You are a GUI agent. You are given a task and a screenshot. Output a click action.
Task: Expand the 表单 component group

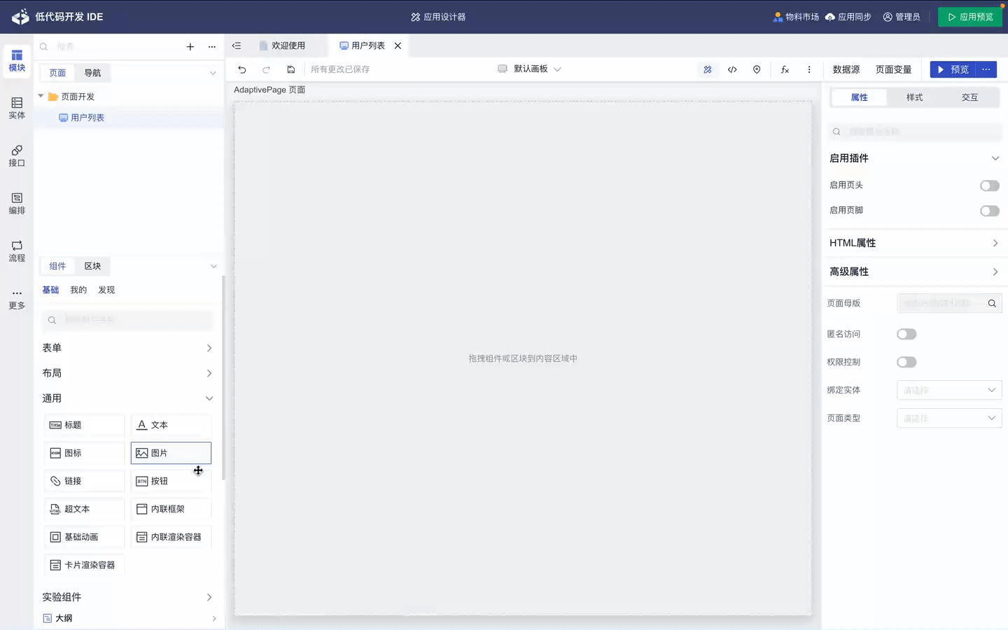point(127,348)
